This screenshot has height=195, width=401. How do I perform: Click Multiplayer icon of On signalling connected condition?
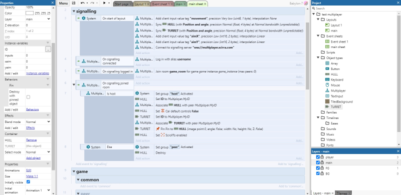(x=84, y=61)
